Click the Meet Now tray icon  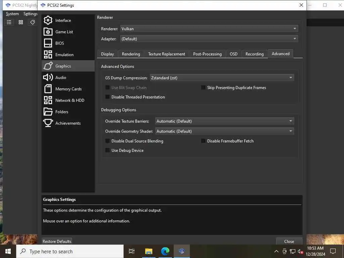click(x=285, y=251)
